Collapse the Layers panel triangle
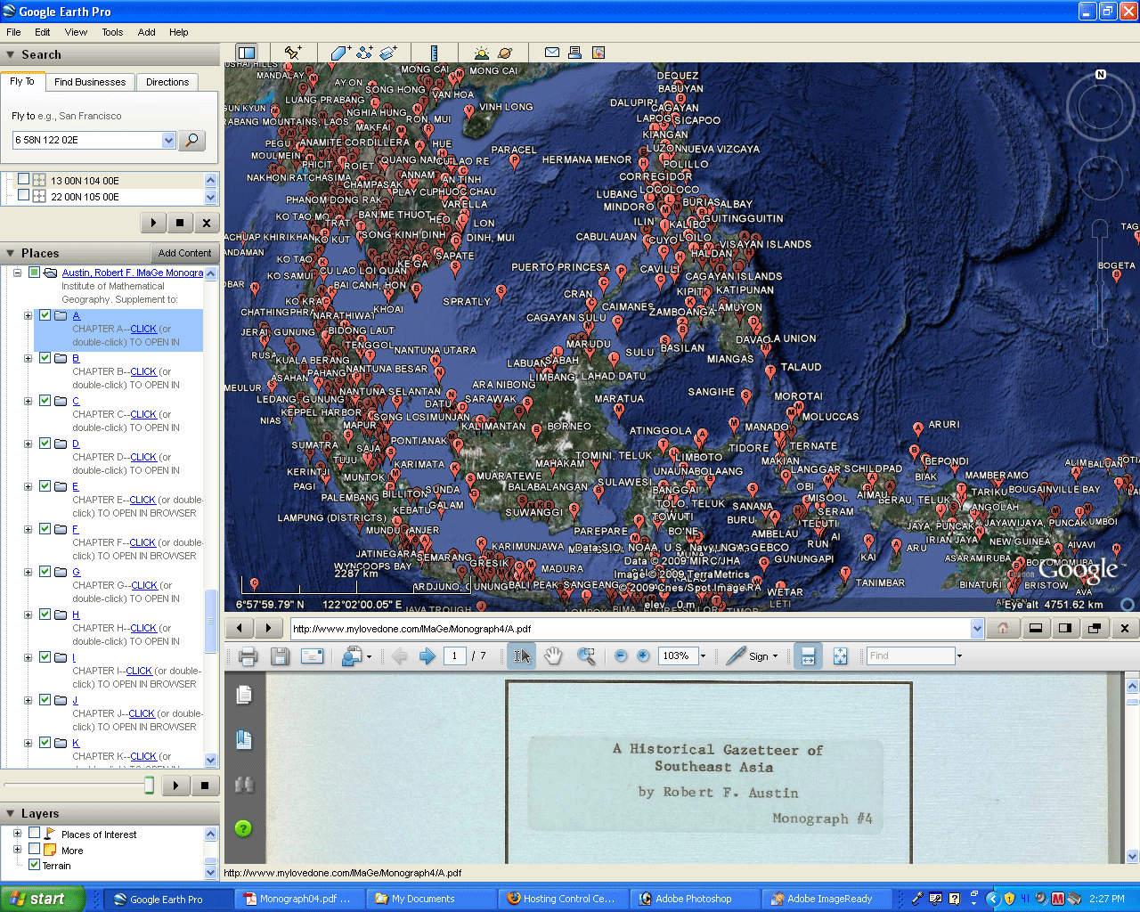This screenshot has height=912, width=1140. point(11,814)
